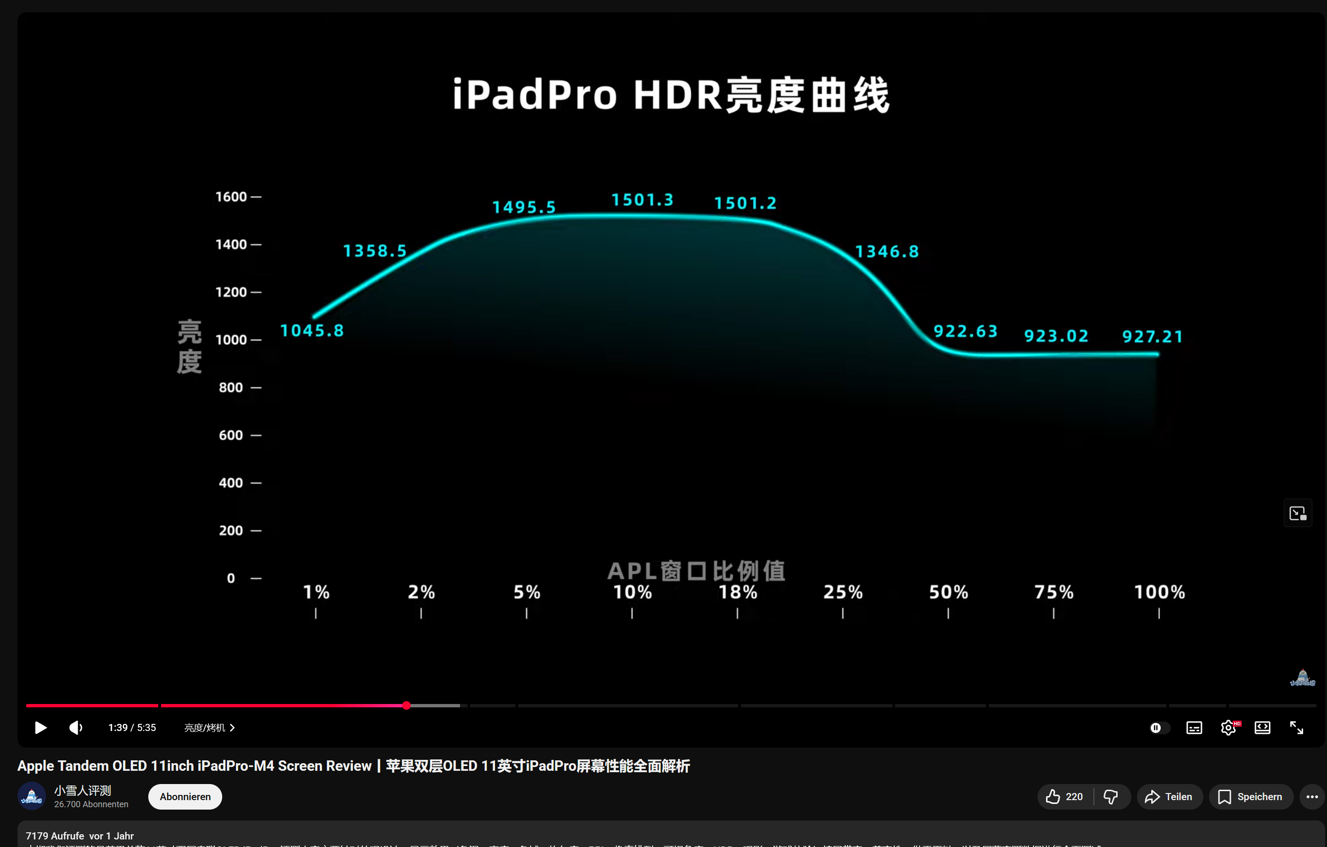The image size is (1327, 847).
Task: Open the 小雪人评测 channel avatar
Action: pos(32,796)
